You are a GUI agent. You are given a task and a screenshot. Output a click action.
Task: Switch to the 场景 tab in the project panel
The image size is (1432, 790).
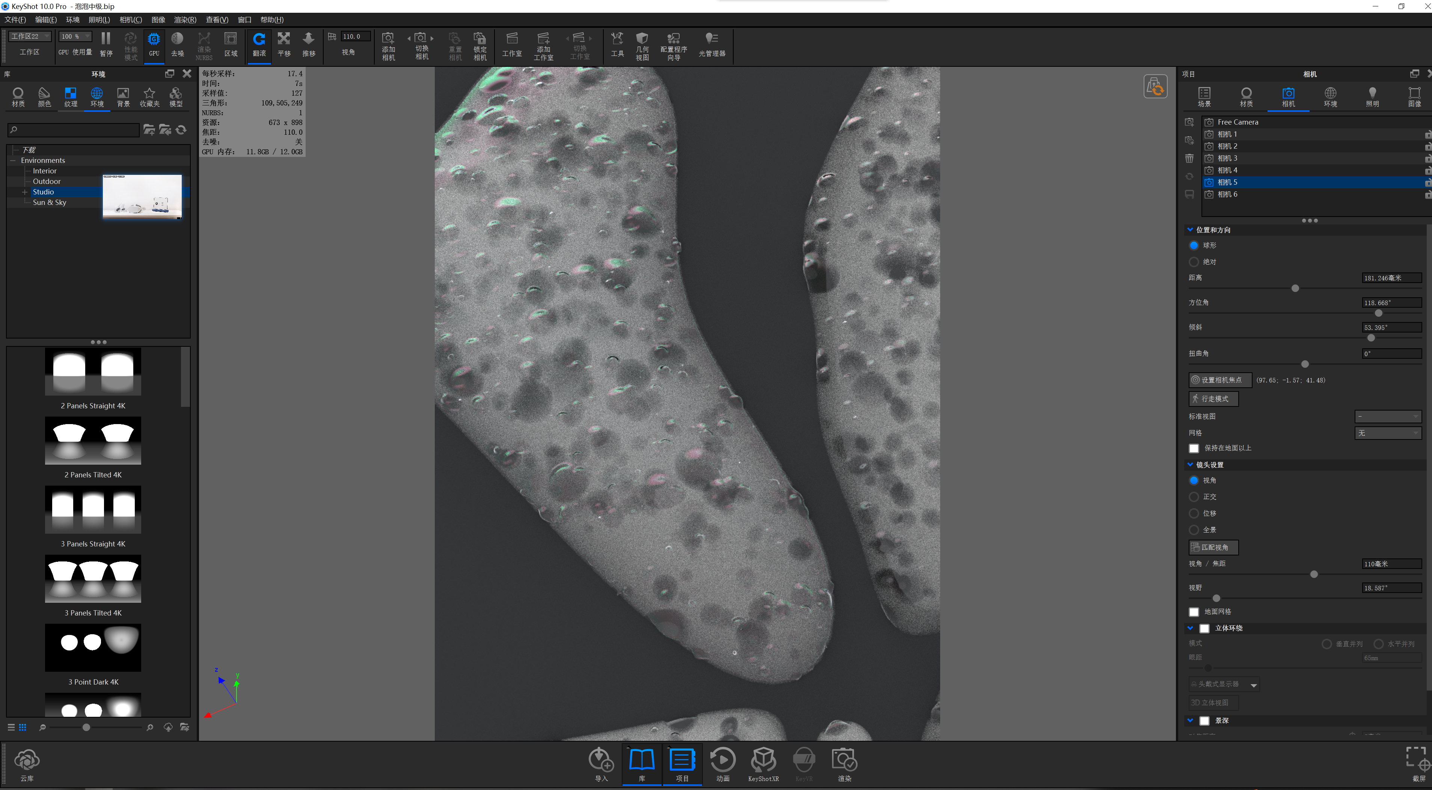[x=1204, y=96]
